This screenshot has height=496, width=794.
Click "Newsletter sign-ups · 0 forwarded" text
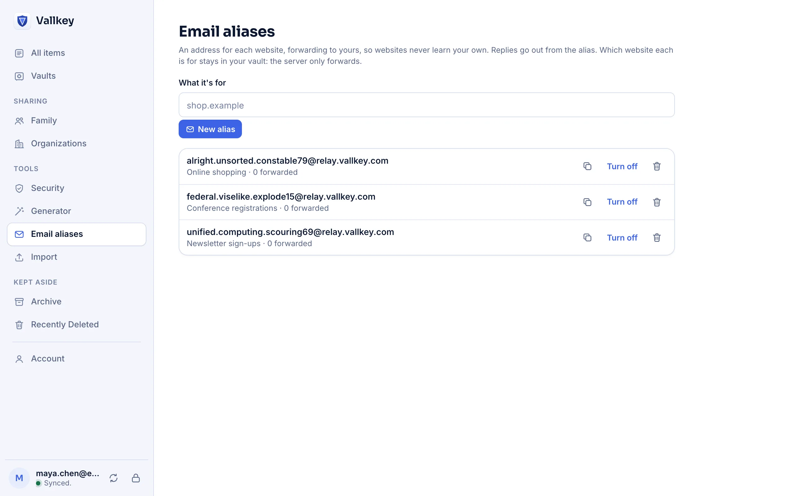tap(249, 244)
